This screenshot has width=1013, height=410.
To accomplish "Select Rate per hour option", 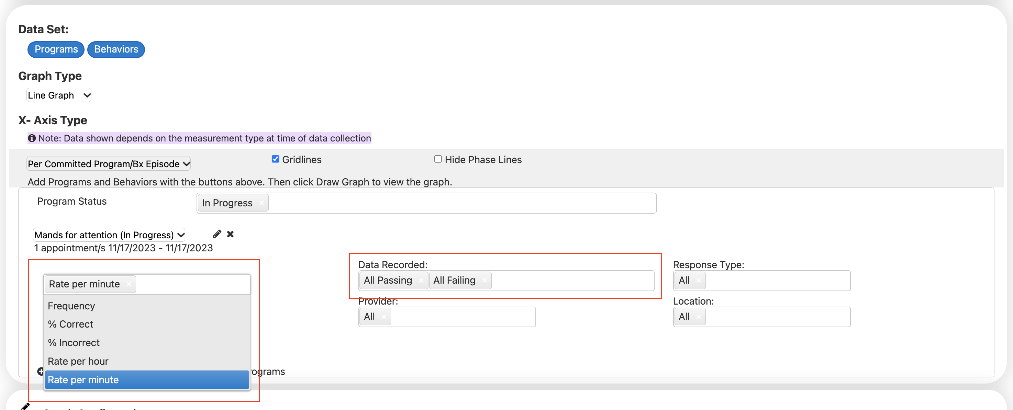I will click(x=78, y=361).
